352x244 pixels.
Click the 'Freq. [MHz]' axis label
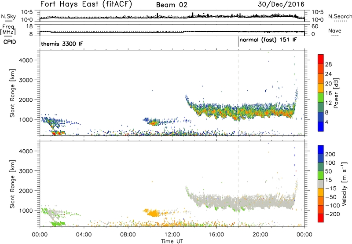click(8, 30)
